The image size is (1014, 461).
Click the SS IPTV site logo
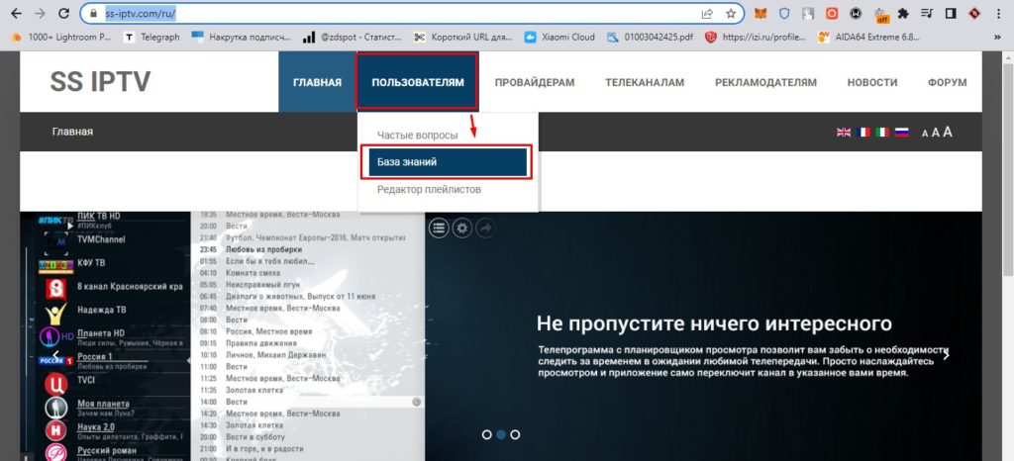(100, 82)
